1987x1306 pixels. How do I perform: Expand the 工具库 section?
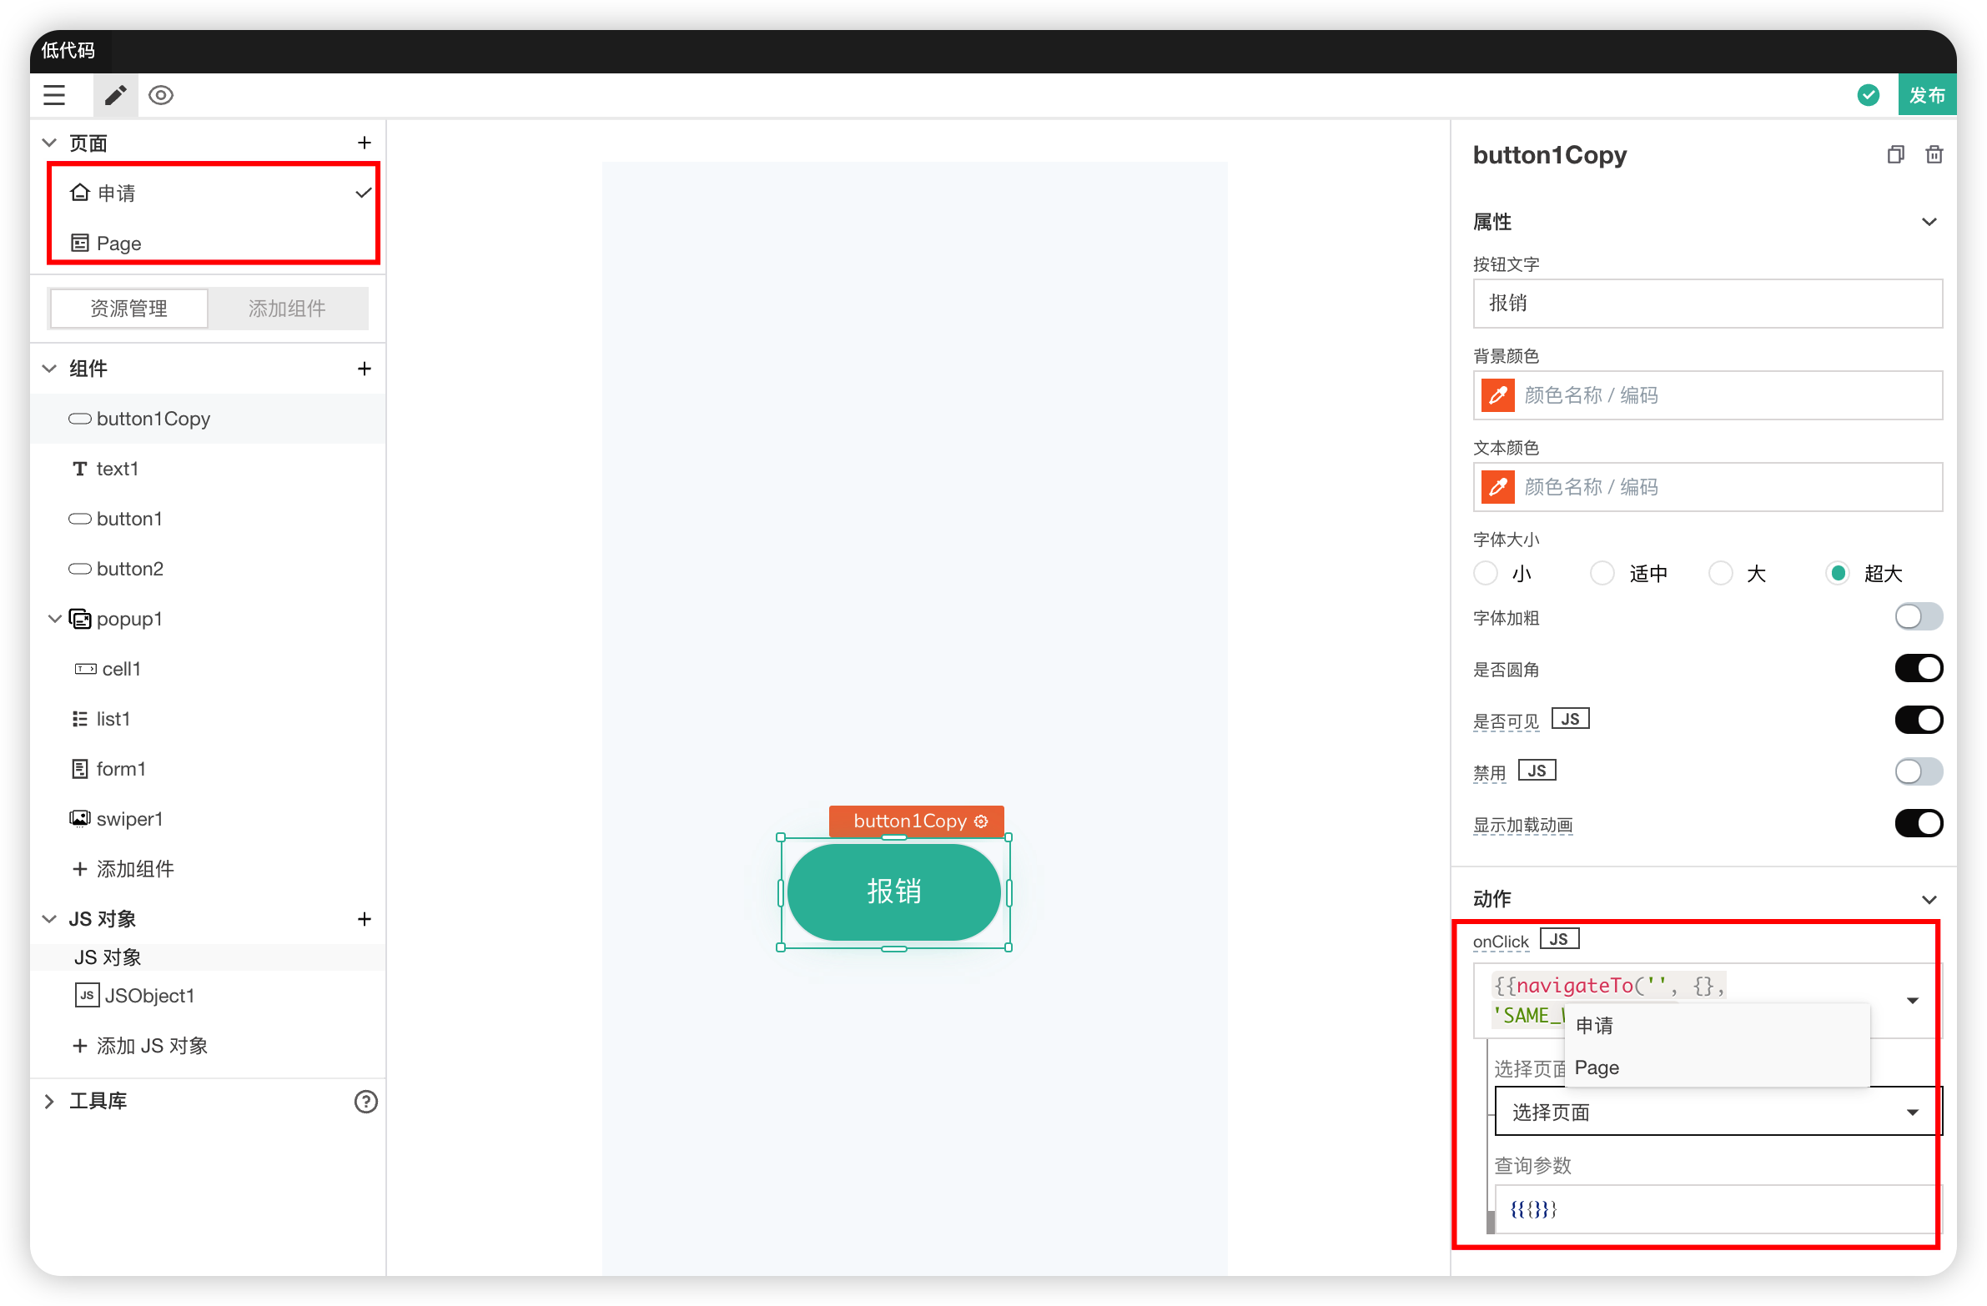coord(50,1102)
